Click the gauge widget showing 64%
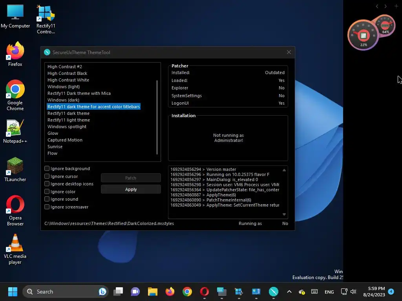The width and height of the screenshot is (402, 301). [386, 25]
